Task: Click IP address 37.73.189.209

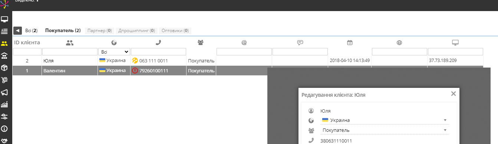Action: tap(443, 61)
